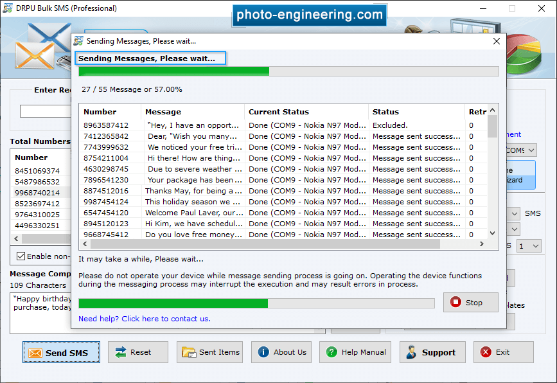Image resolution: width=557 pixels, height=383 pixels.
Task: Select 4496330251 in the numbers list
Action: pos(37,226)
